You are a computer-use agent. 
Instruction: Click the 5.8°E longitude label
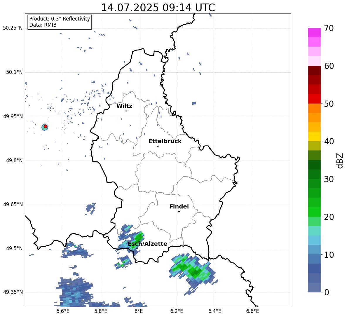tap(101, 311)
